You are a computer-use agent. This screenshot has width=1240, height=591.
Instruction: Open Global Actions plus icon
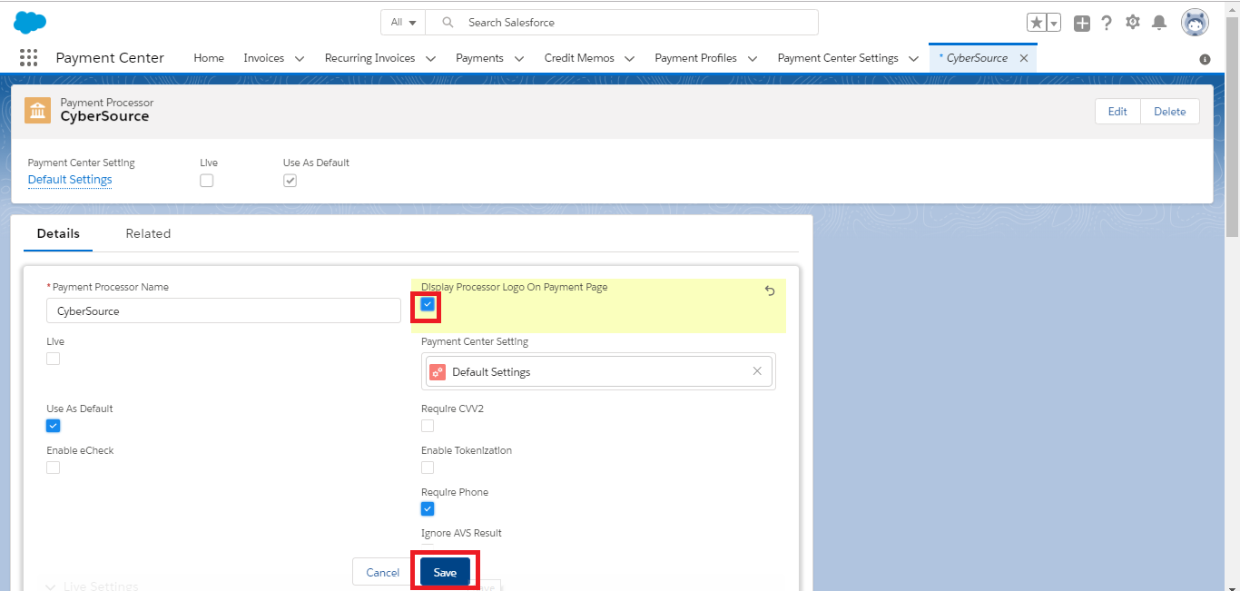click(x=1081, y=24)
